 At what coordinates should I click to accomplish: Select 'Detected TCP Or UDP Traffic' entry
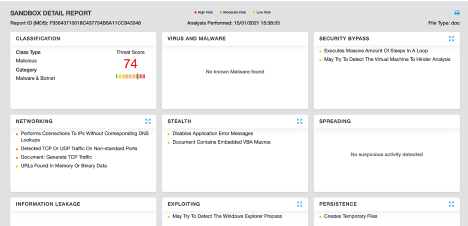[x=78, y=148]
